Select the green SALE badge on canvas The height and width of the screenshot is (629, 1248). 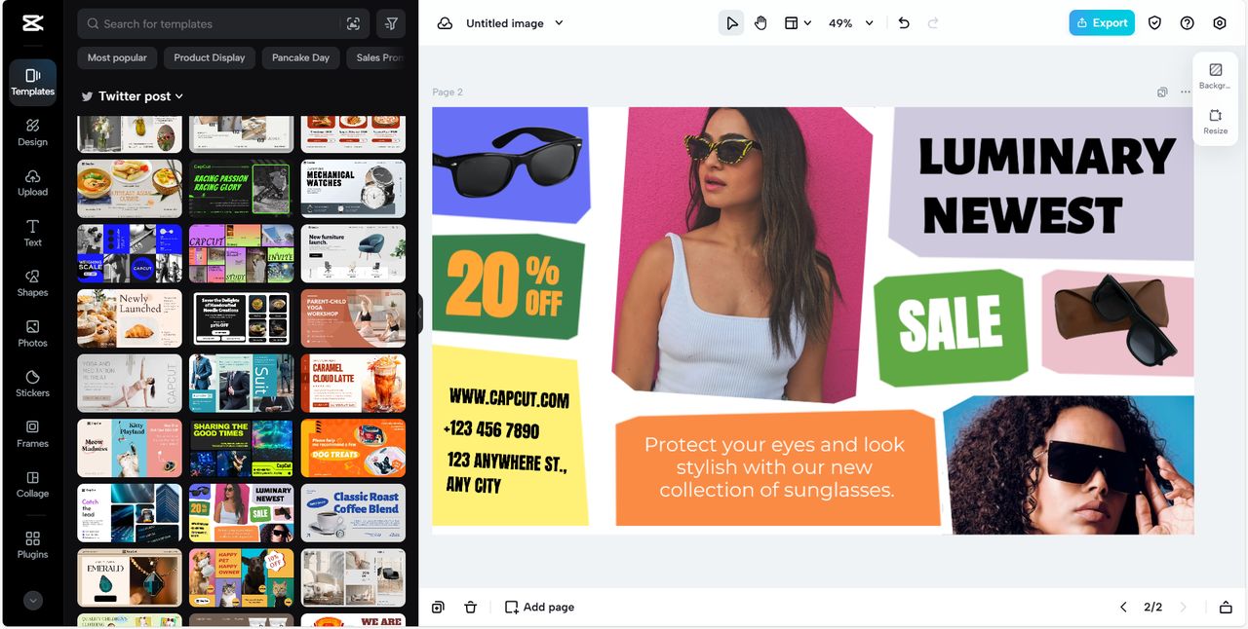(x=950, y=327)
